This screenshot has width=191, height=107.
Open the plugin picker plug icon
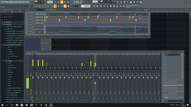pyautogui.click(x=114, y=6)
